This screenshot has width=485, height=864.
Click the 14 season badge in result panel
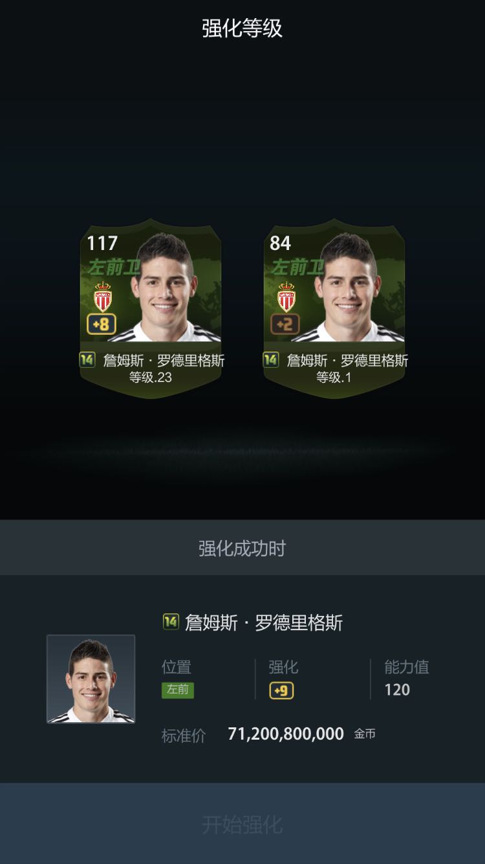[170, 622]
